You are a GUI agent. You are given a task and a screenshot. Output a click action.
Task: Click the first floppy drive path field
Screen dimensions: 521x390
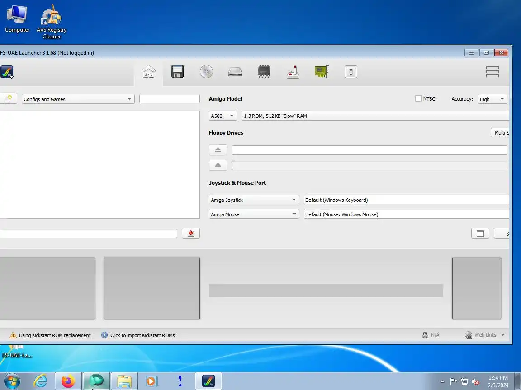point(369,150)
